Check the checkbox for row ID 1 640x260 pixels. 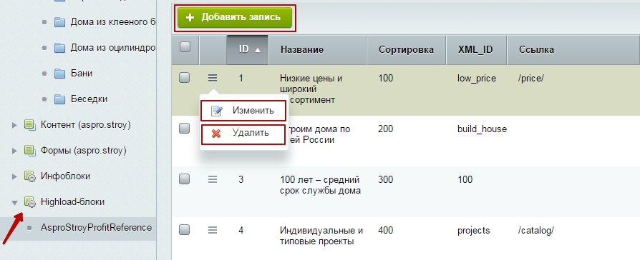(x=185, y=77)
